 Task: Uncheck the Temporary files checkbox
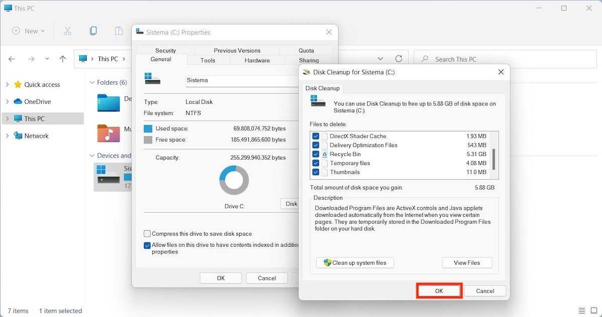(316, 163)
